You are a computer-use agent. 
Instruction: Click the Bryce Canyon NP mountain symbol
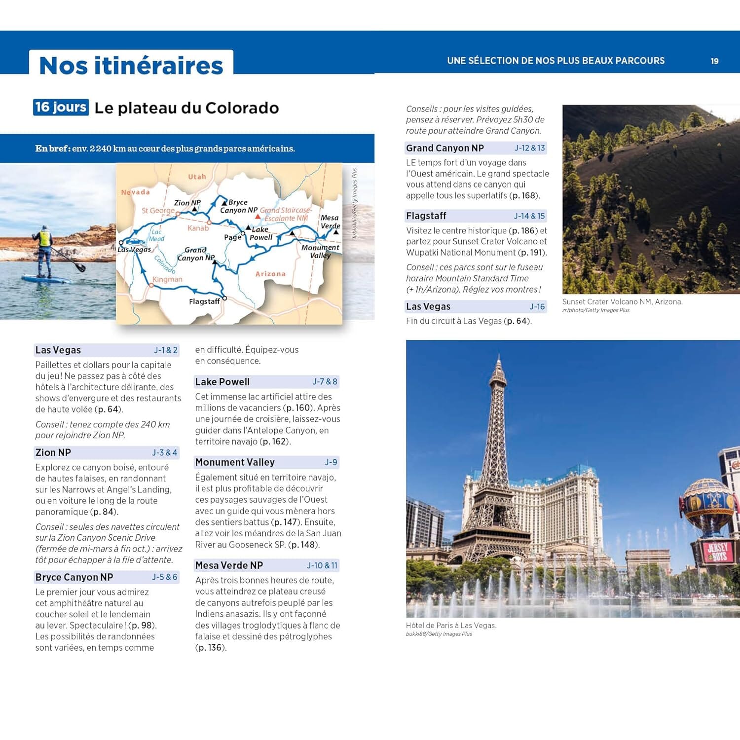224,203
